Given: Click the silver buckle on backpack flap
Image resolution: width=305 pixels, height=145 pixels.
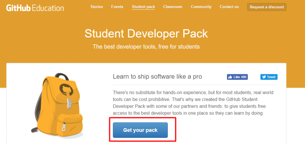Looking at the screenshot, I should tap(69, 103).
